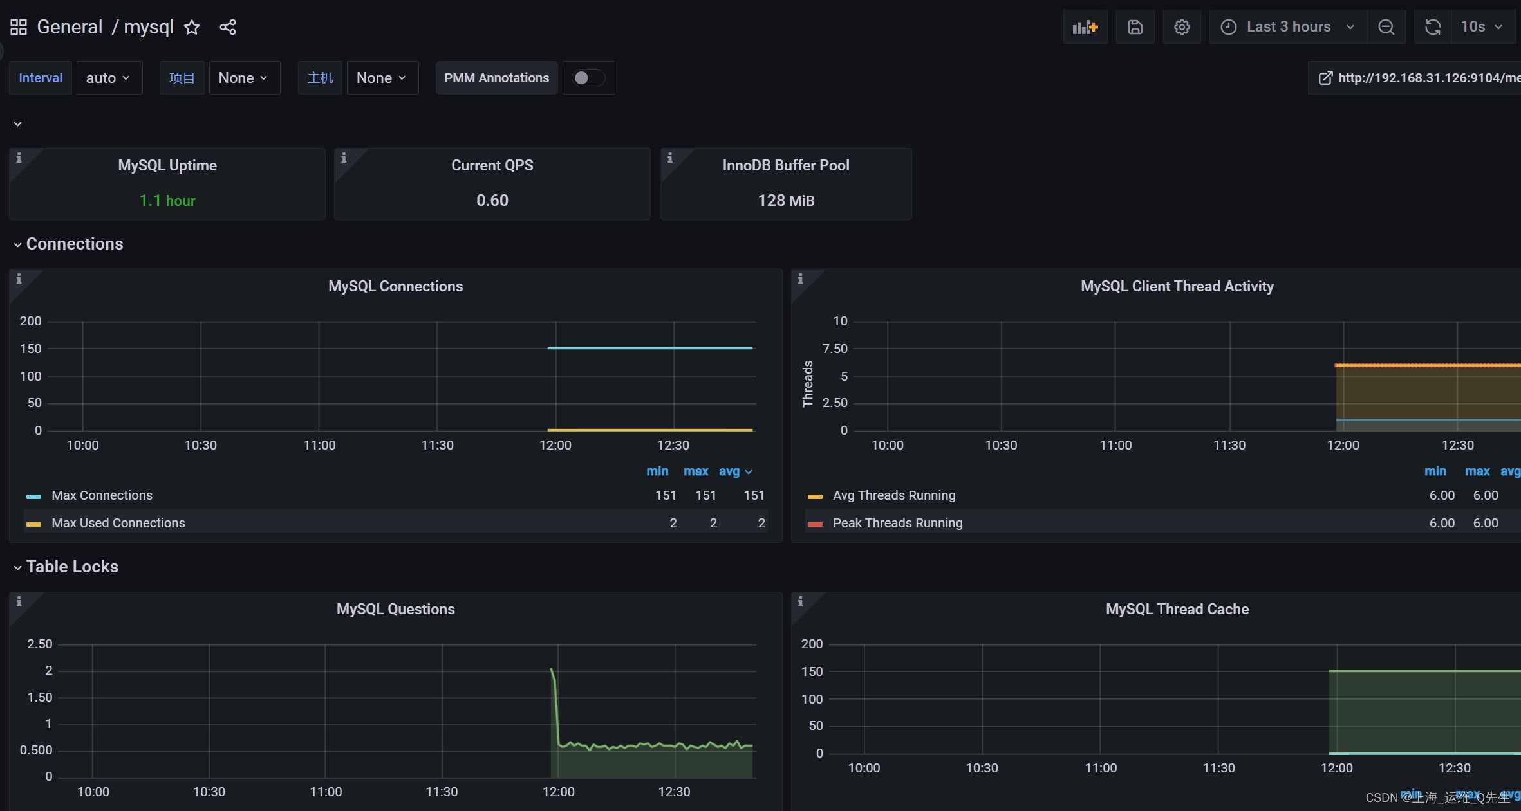Sort Thread Activity legend by min
The image size is (1521, 811).
coord(1435,471)
